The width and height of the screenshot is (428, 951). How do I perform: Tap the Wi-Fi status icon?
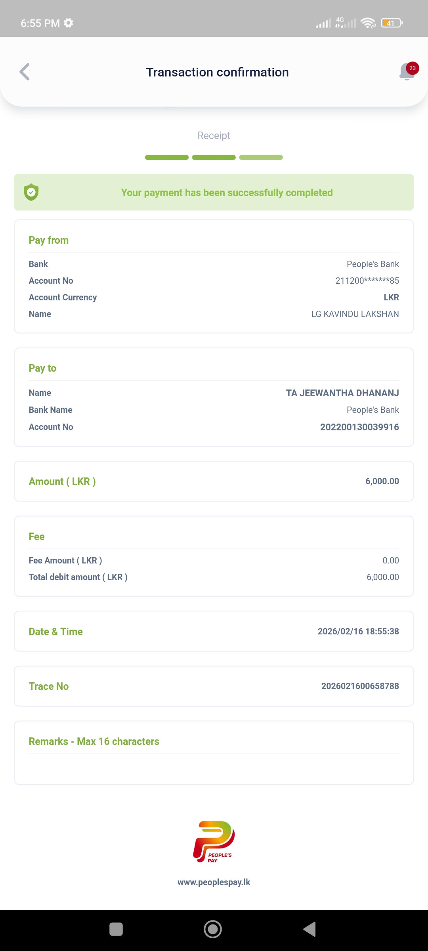[368, 23]
